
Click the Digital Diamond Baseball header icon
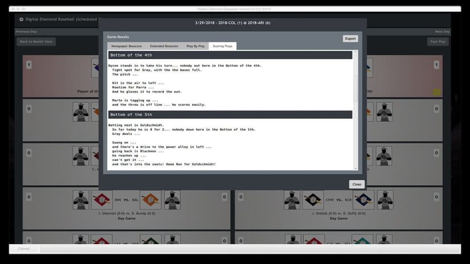(x=21, y=19)
